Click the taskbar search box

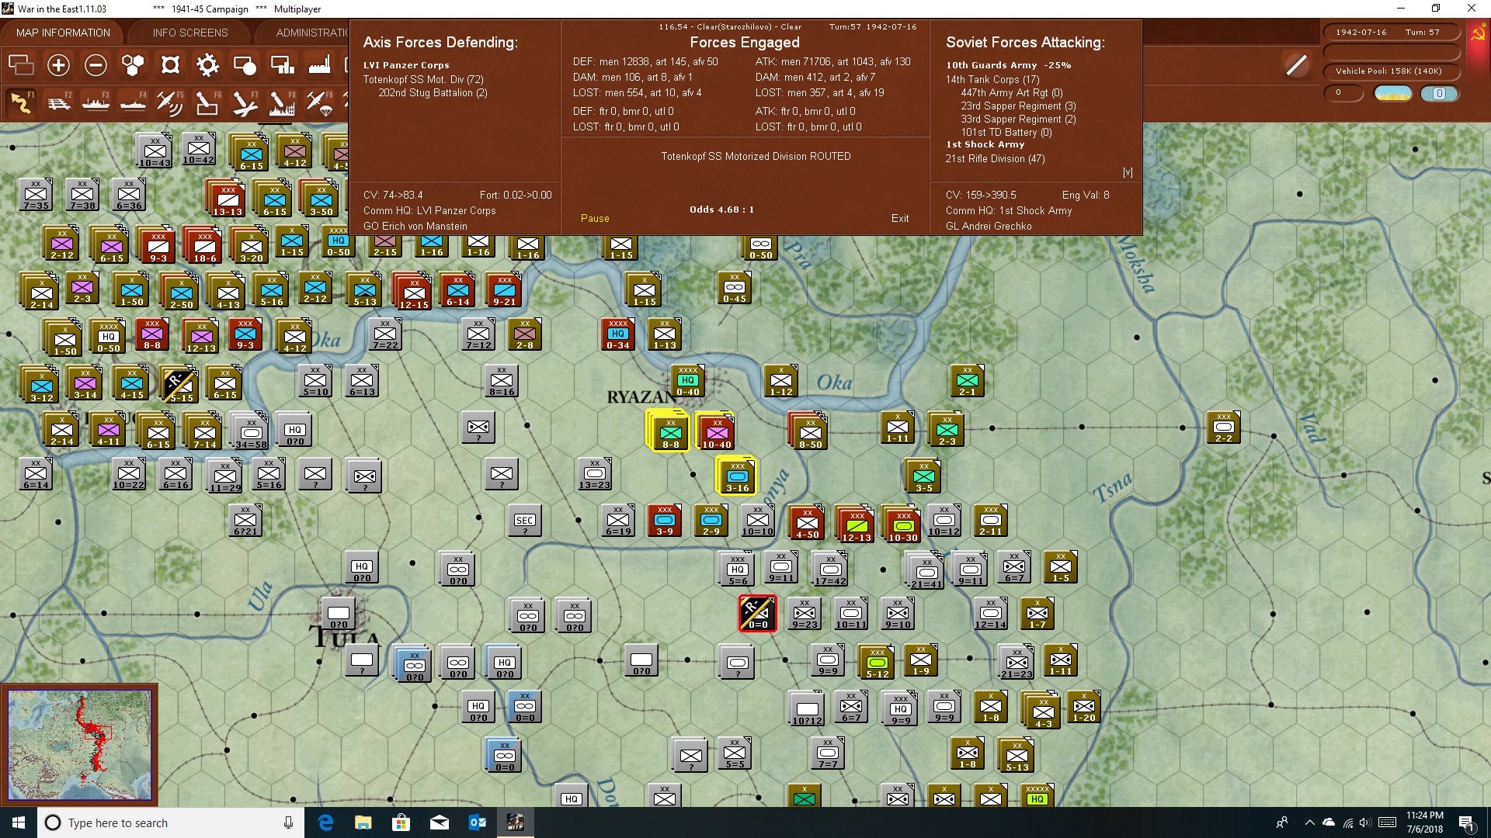click(x=171, y=822)
